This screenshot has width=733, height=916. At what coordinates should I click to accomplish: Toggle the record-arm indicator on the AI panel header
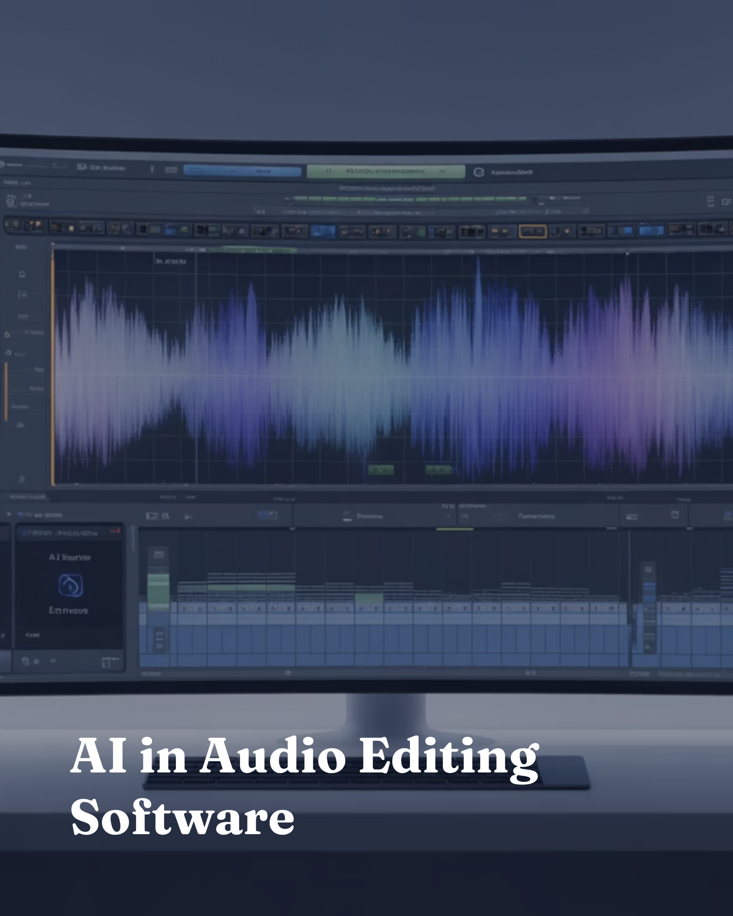click(115, 531)
